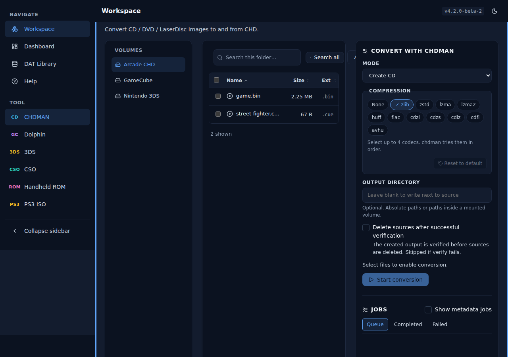The image size is (508, 357).
Task: Click the 3DS badge icon in tool list
Action: click(x=15, y=152)
